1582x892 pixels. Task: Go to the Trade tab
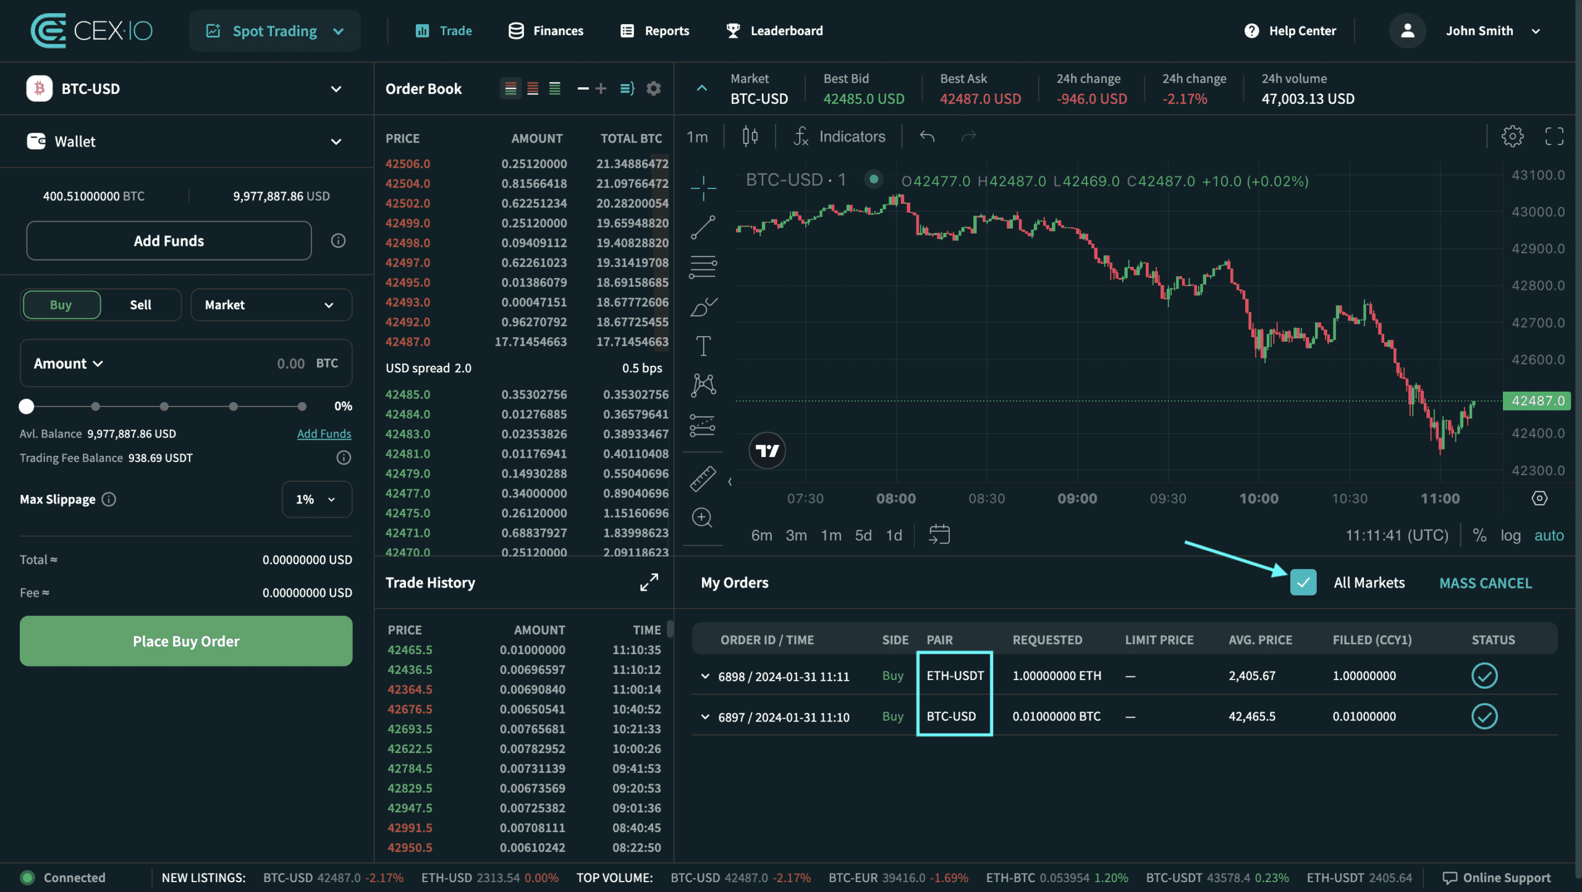[444, 31]
